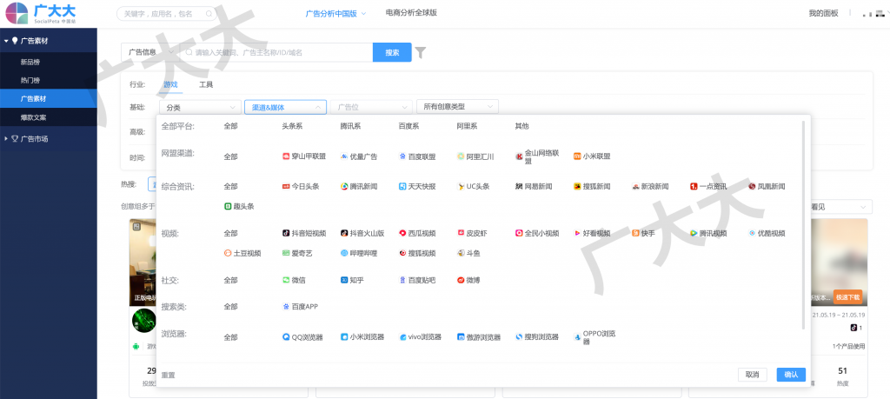890x399 pixels.
Task: Pick the 阿里汇川 channel icon
Action: [461, 156]
